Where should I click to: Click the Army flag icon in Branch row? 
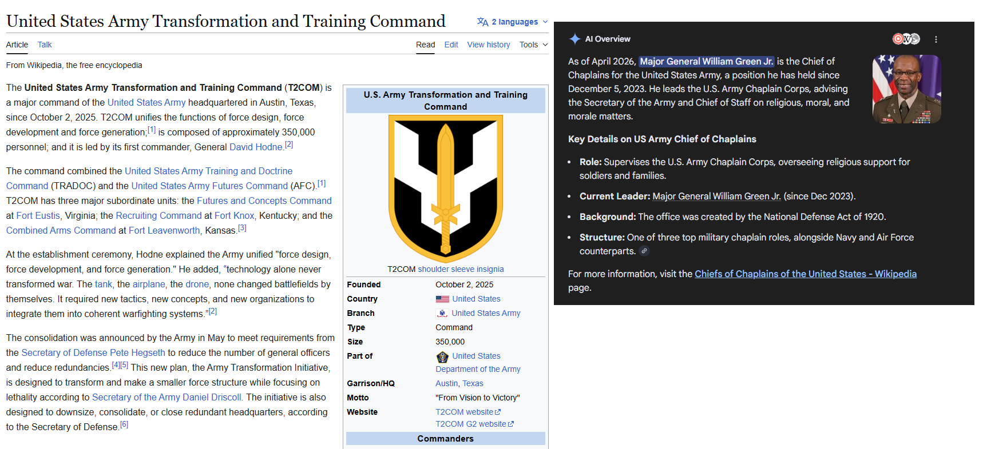[x=442, y=313]
